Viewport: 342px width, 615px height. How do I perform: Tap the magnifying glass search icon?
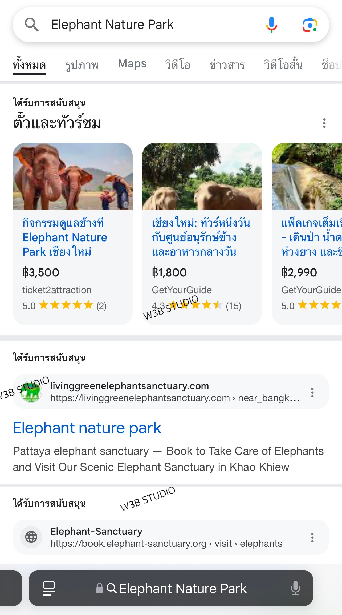32,25
